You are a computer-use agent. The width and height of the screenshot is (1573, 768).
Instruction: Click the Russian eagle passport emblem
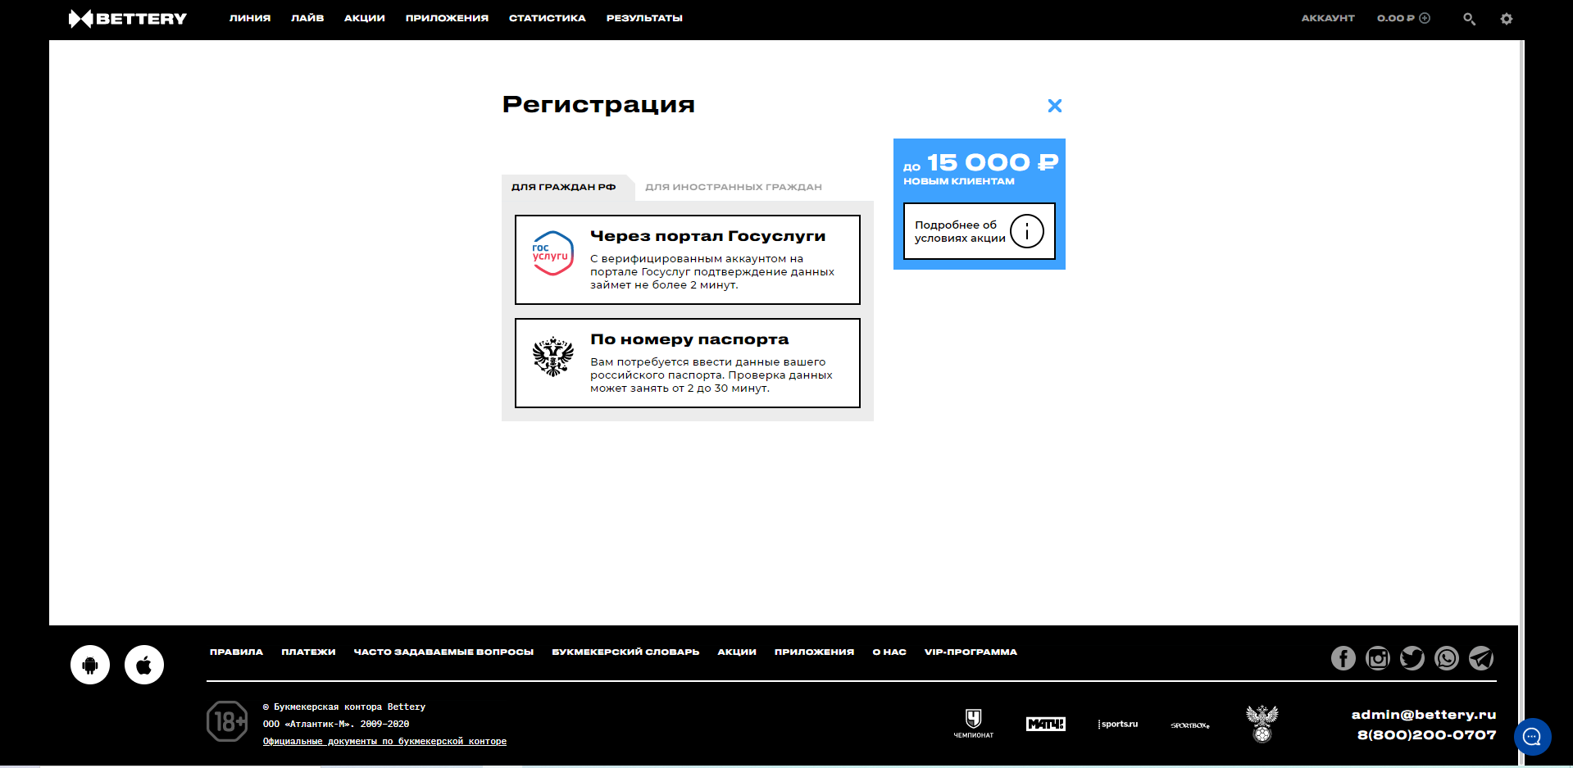[x=553, y=357]
